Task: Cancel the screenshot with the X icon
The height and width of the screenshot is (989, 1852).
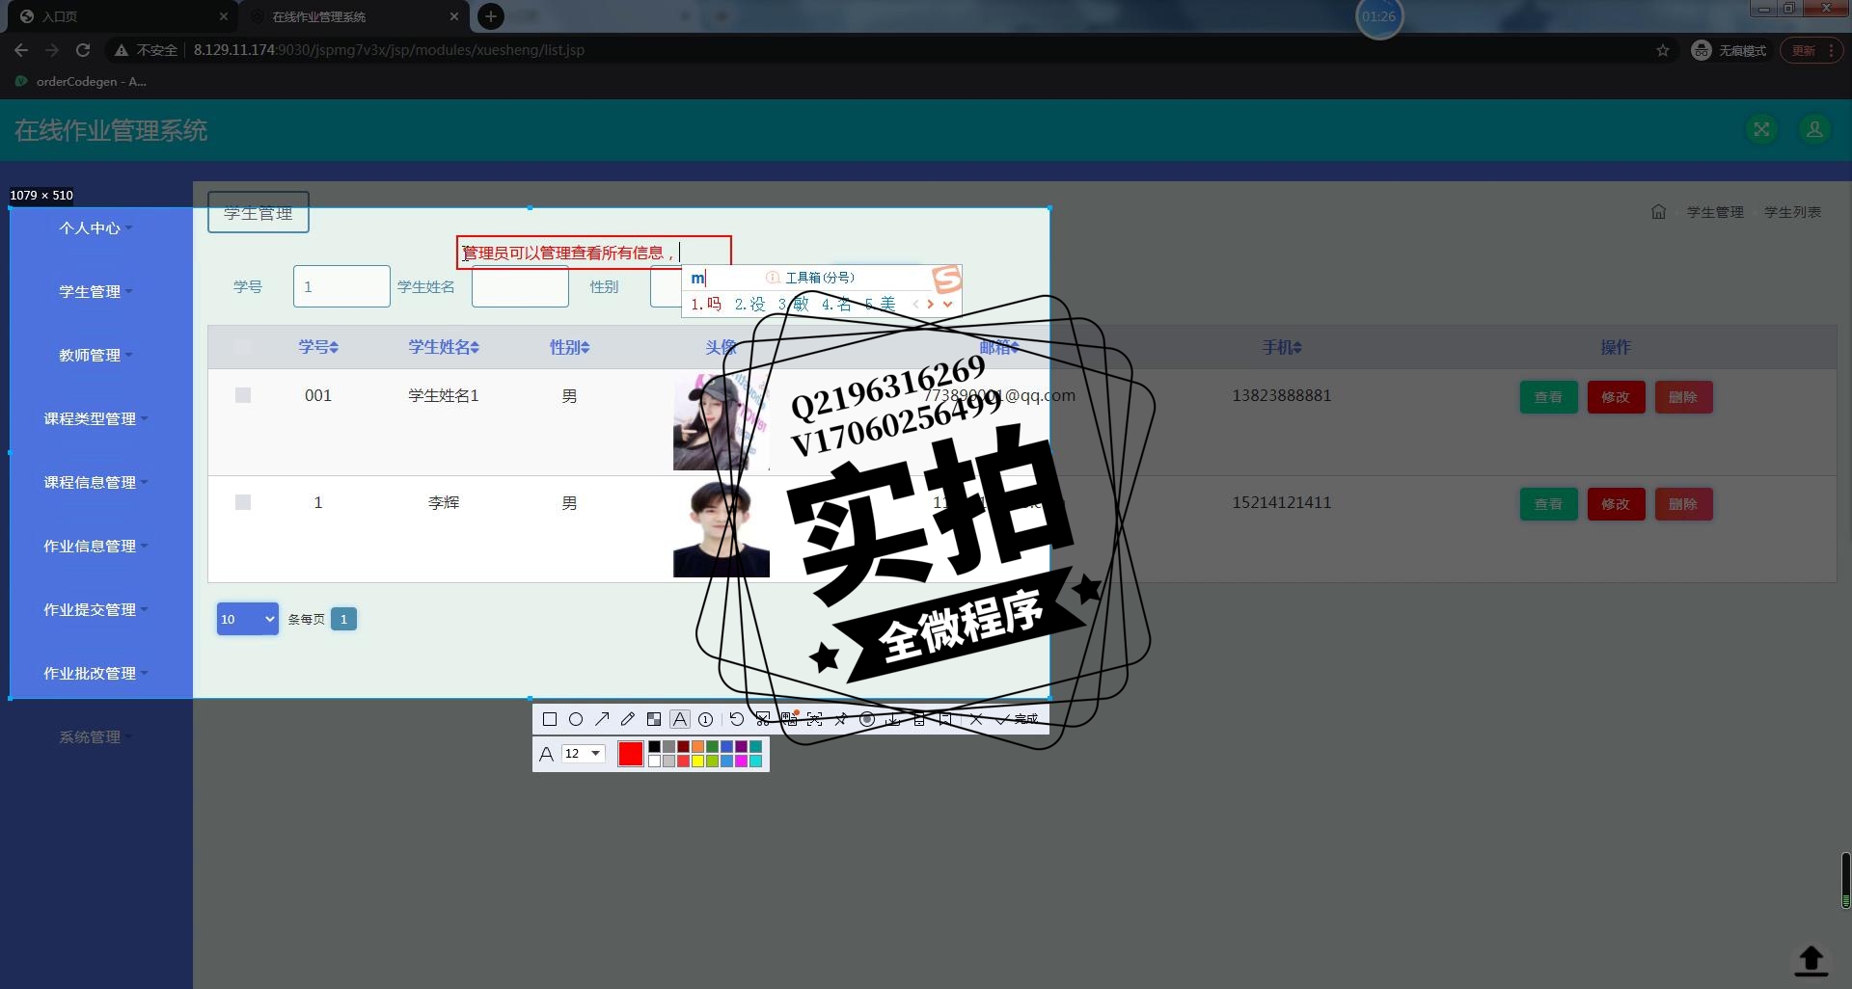Action: click(x=976, y=719)
